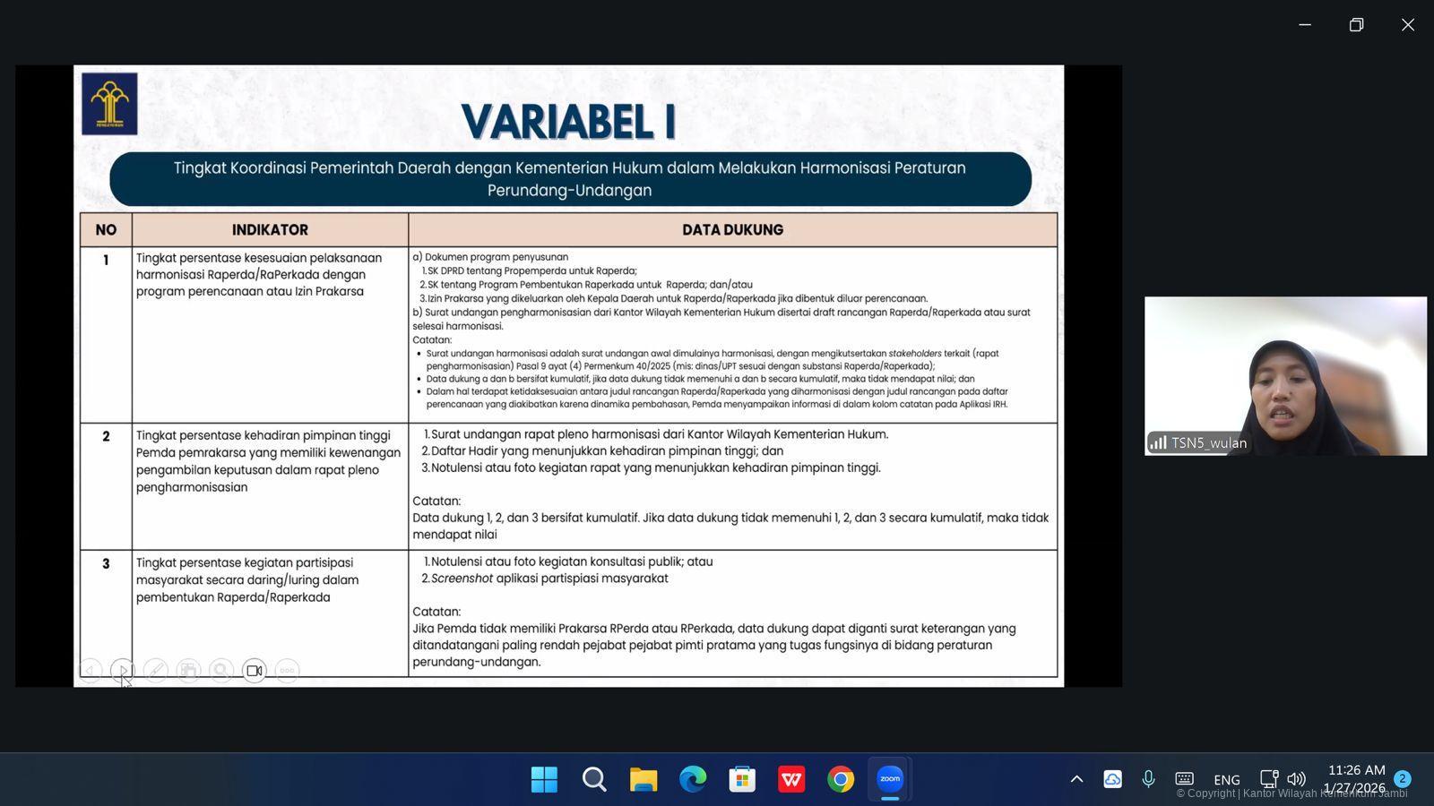
Task: Open more slideshow options ellipsis button
Action: pyautogui.click(x=287, y=670)
